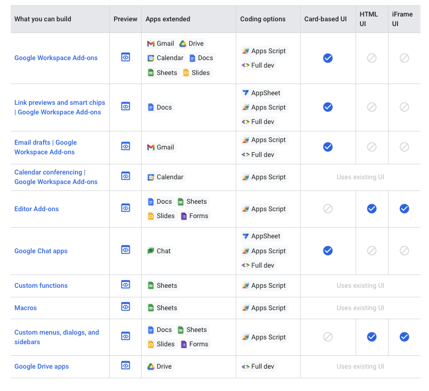This screenshot has height=391, width=429.
Task: Open Editor Add-ons link
Action: tap(36, 209)
